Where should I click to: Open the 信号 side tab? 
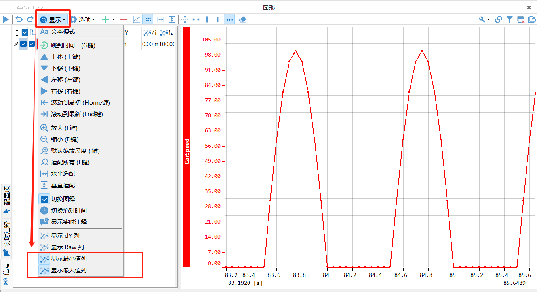(x=6, y=274)
